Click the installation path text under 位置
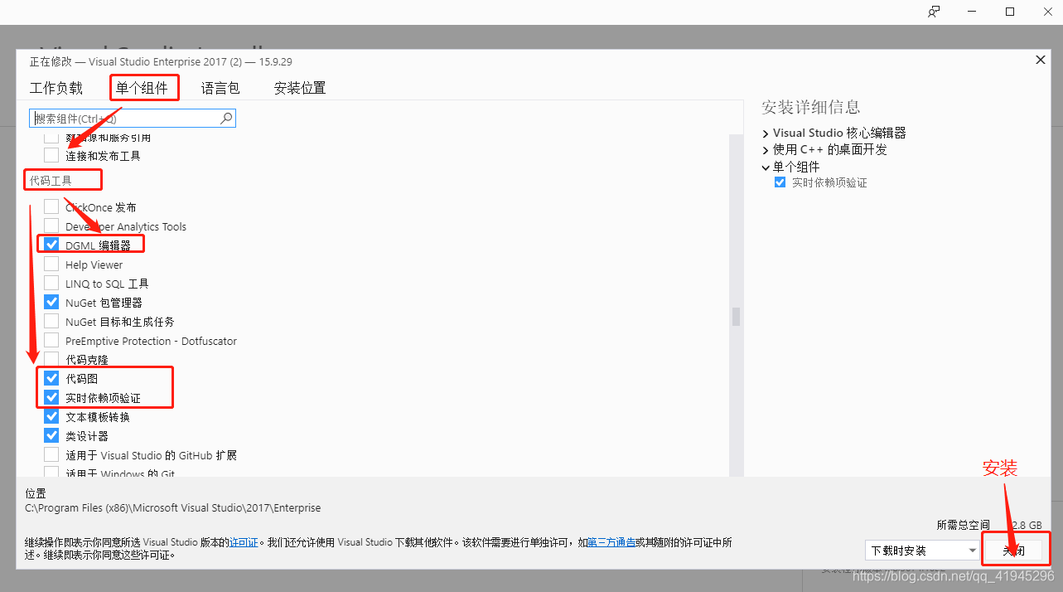 [x=172, y=507]
